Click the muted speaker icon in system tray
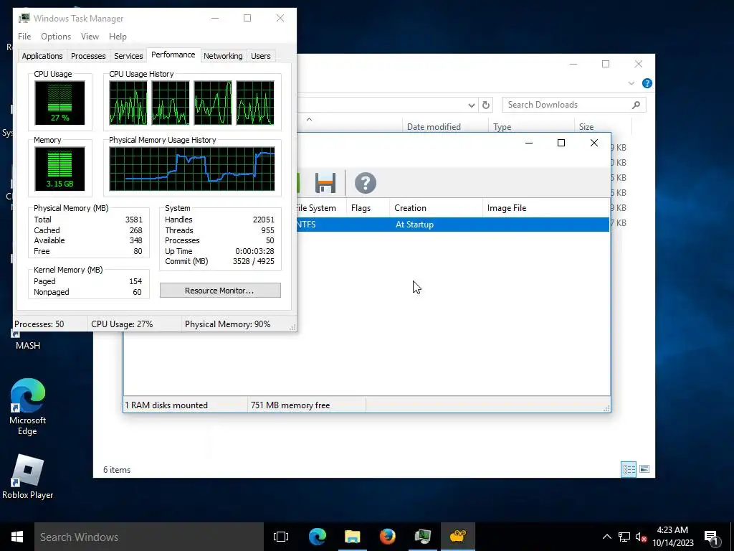The width and height of the screenshot is (734, 551). [642, 537]
